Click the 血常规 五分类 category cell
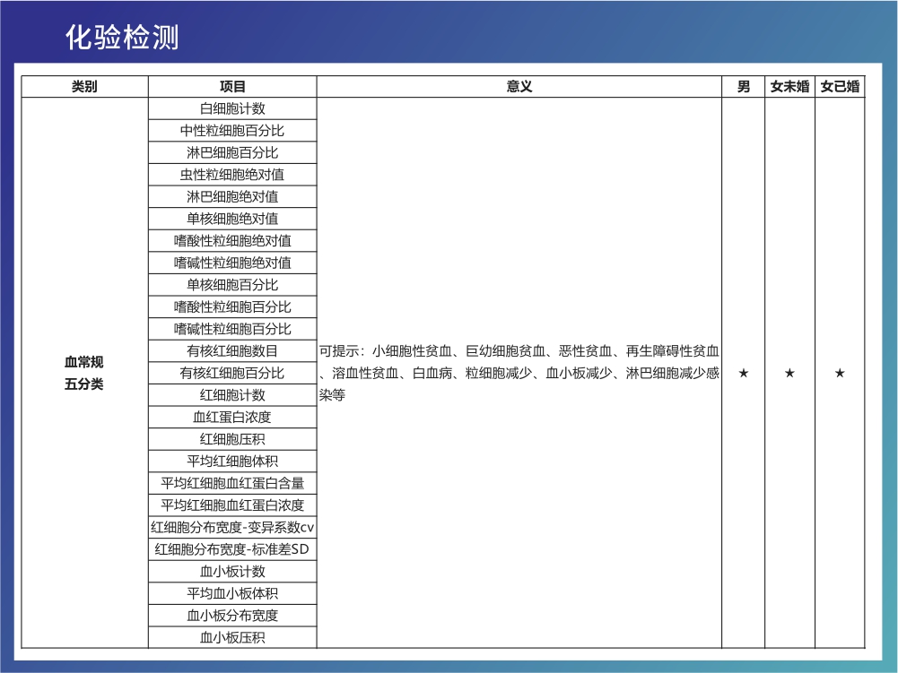898x673 pixels. (x=84, y=373)
